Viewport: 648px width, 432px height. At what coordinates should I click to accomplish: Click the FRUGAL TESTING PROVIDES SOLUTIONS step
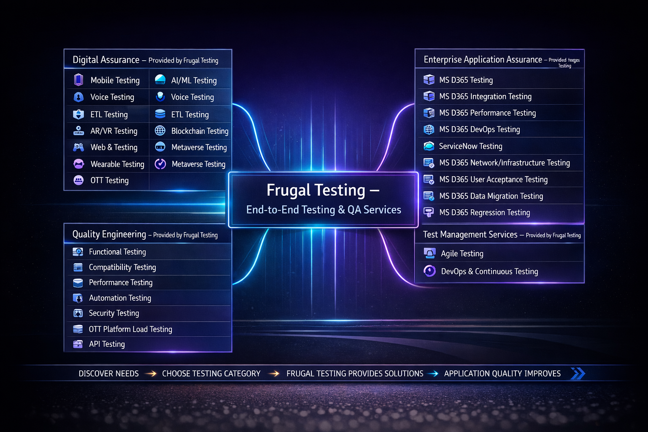coord(355,373)
